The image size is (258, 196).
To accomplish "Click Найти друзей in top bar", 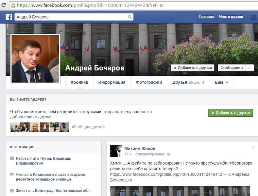I will click(x=231, y=17).
